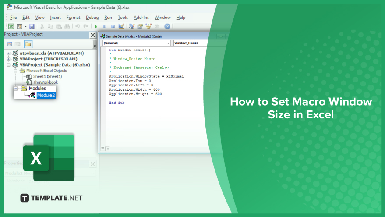Click the Break pause icon
The width and height of the screenshot is (385, 217).
point(105,27)
